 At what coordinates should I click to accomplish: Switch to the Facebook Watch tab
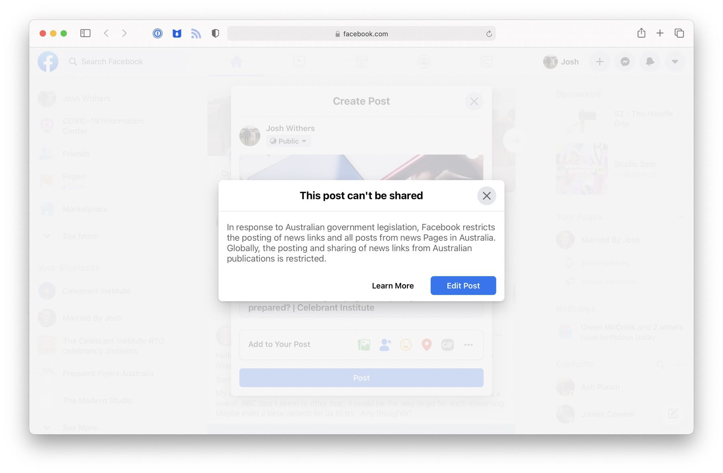click(x=299, y=61)
